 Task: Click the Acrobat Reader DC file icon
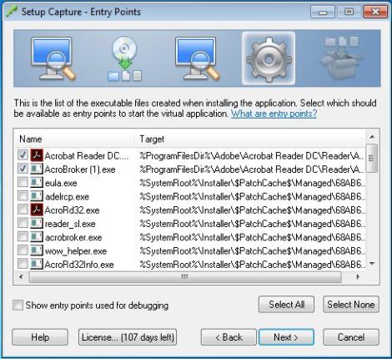click(x=37, y=155)
